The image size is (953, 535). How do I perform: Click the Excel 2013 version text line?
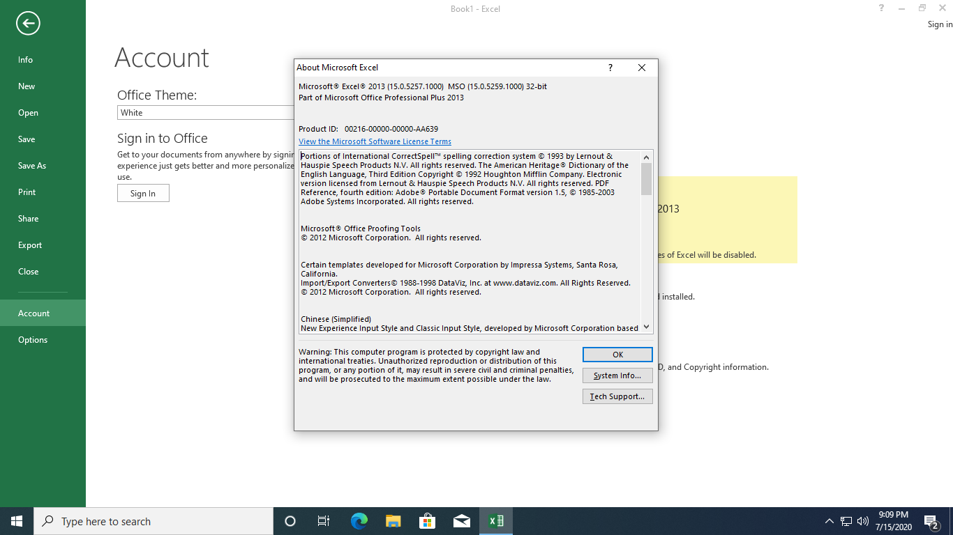click(423, 86)
